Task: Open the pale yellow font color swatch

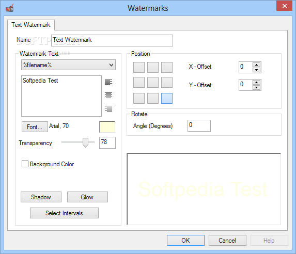Action: click(107, 127)
